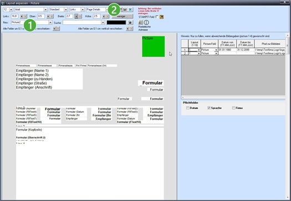Click the Breite width input field

[69, 16]
